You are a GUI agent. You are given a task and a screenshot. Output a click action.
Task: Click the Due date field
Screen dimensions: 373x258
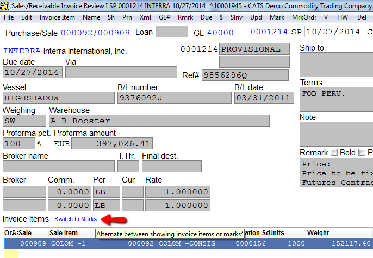click(x=33, y=72)
